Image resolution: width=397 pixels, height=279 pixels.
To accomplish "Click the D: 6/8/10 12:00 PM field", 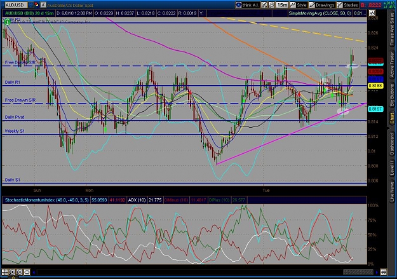I will [74, 13].
